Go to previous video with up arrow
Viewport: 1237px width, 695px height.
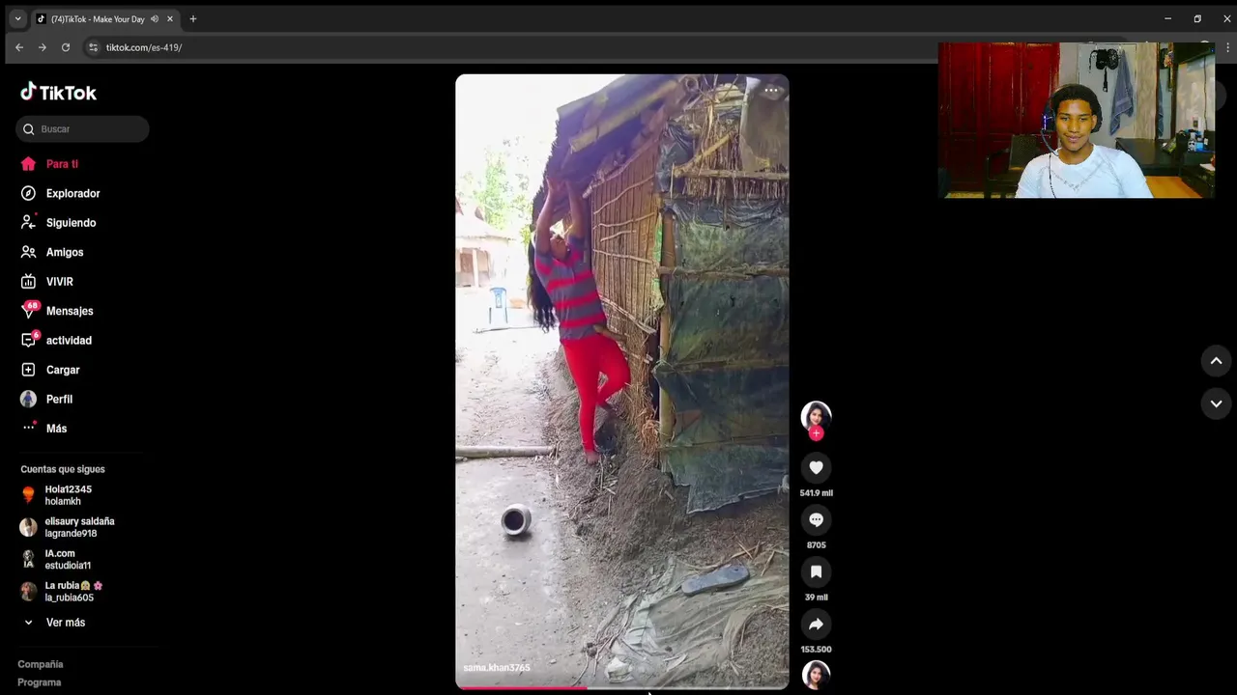tap(1216, 361)
